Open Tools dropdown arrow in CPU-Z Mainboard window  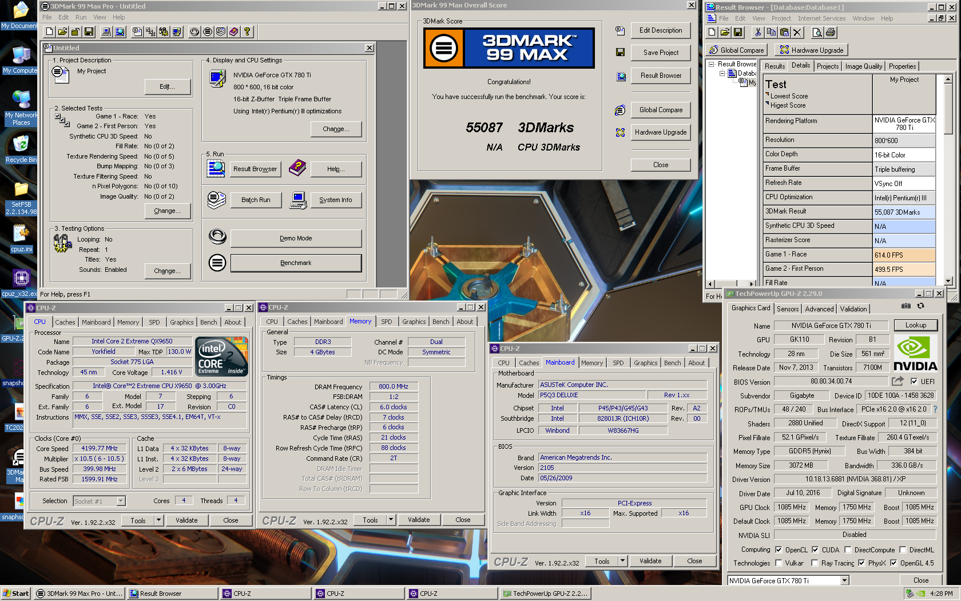(x=623, y=561)
